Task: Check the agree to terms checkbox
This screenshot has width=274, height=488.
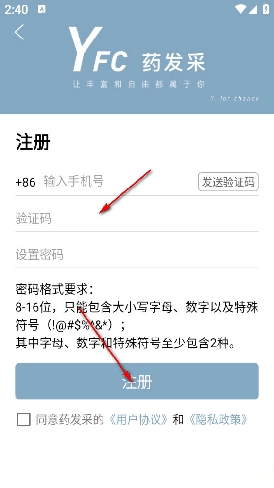Action: [24, 419]
